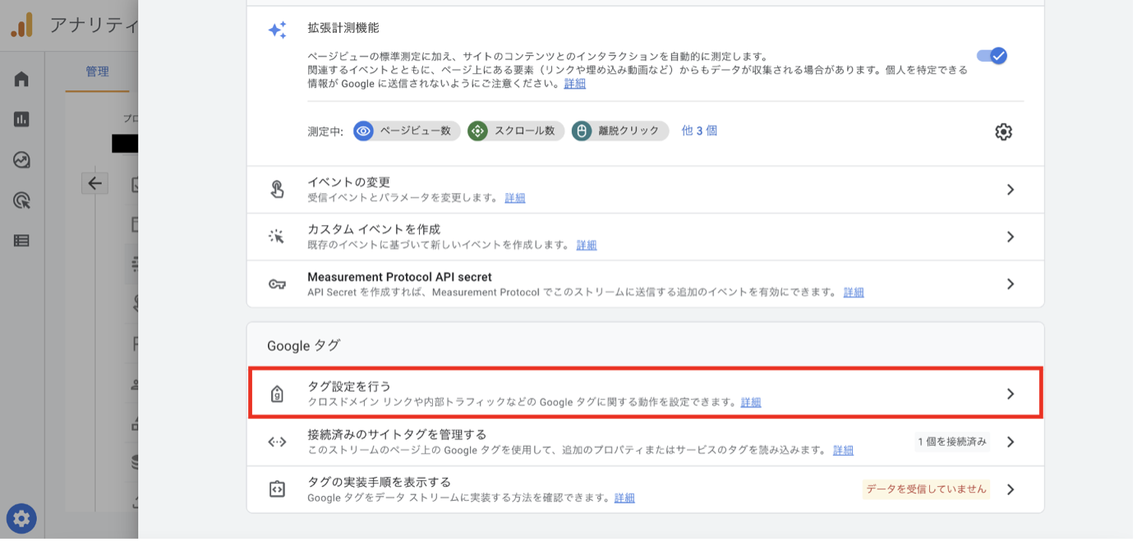
Task: Expand カスタム イベントを作成 chevron
Action: tap(1010, 237)
